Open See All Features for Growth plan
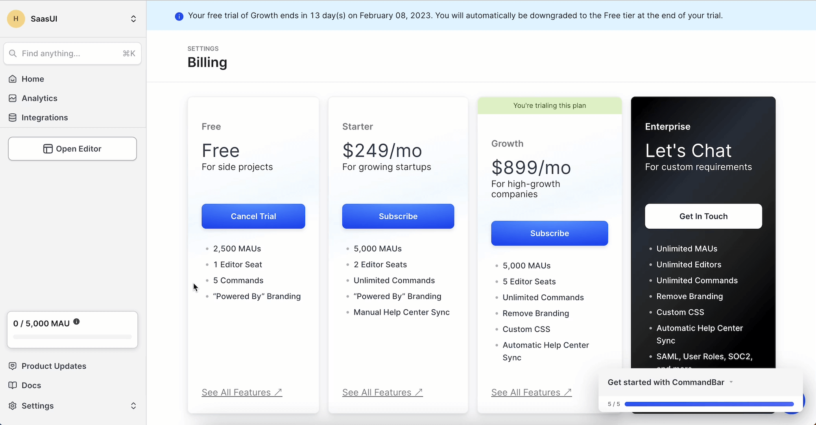Image resolution: width=816 pixels, height=425 pixels. point(531,392)
